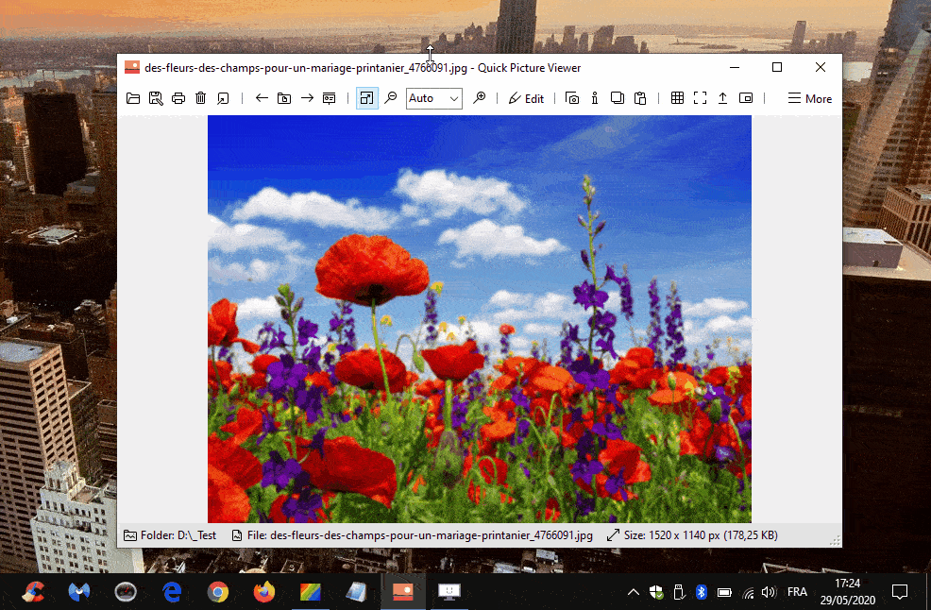Click the Folder: D:\_Test status entry

(170, 535)
